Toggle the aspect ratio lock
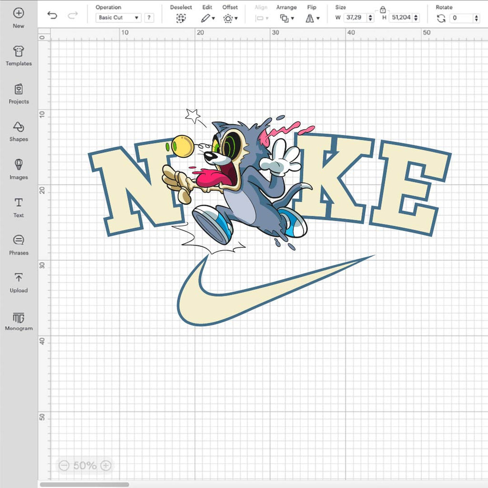 pos(383,10)
